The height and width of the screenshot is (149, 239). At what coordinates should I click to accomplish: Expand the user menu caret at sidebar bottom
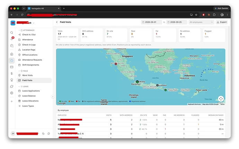tap(39, 134)
